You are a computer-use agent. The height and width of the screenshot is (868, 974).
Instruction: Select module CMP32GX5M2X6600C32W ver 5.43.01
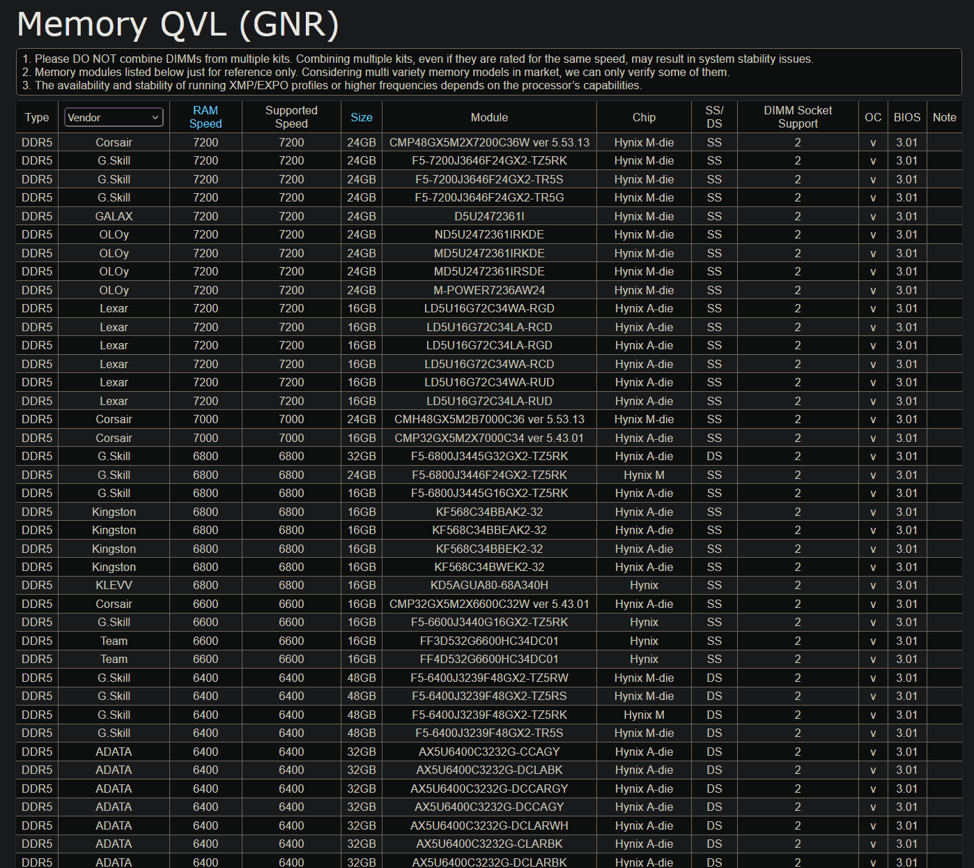[489, 604]
